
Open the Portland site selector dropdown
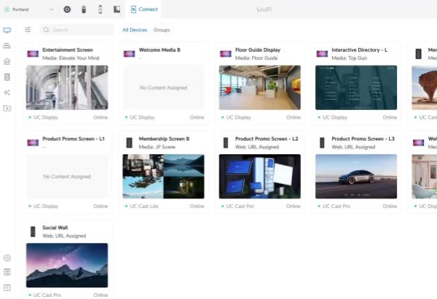coord(28,9)
